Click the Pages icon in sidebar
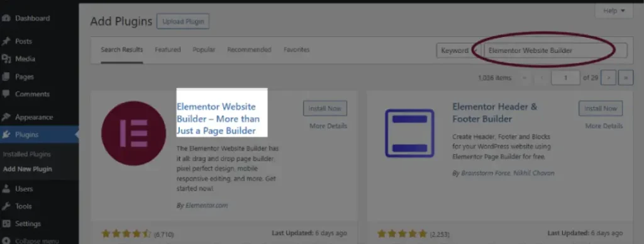 coord(6,77)
